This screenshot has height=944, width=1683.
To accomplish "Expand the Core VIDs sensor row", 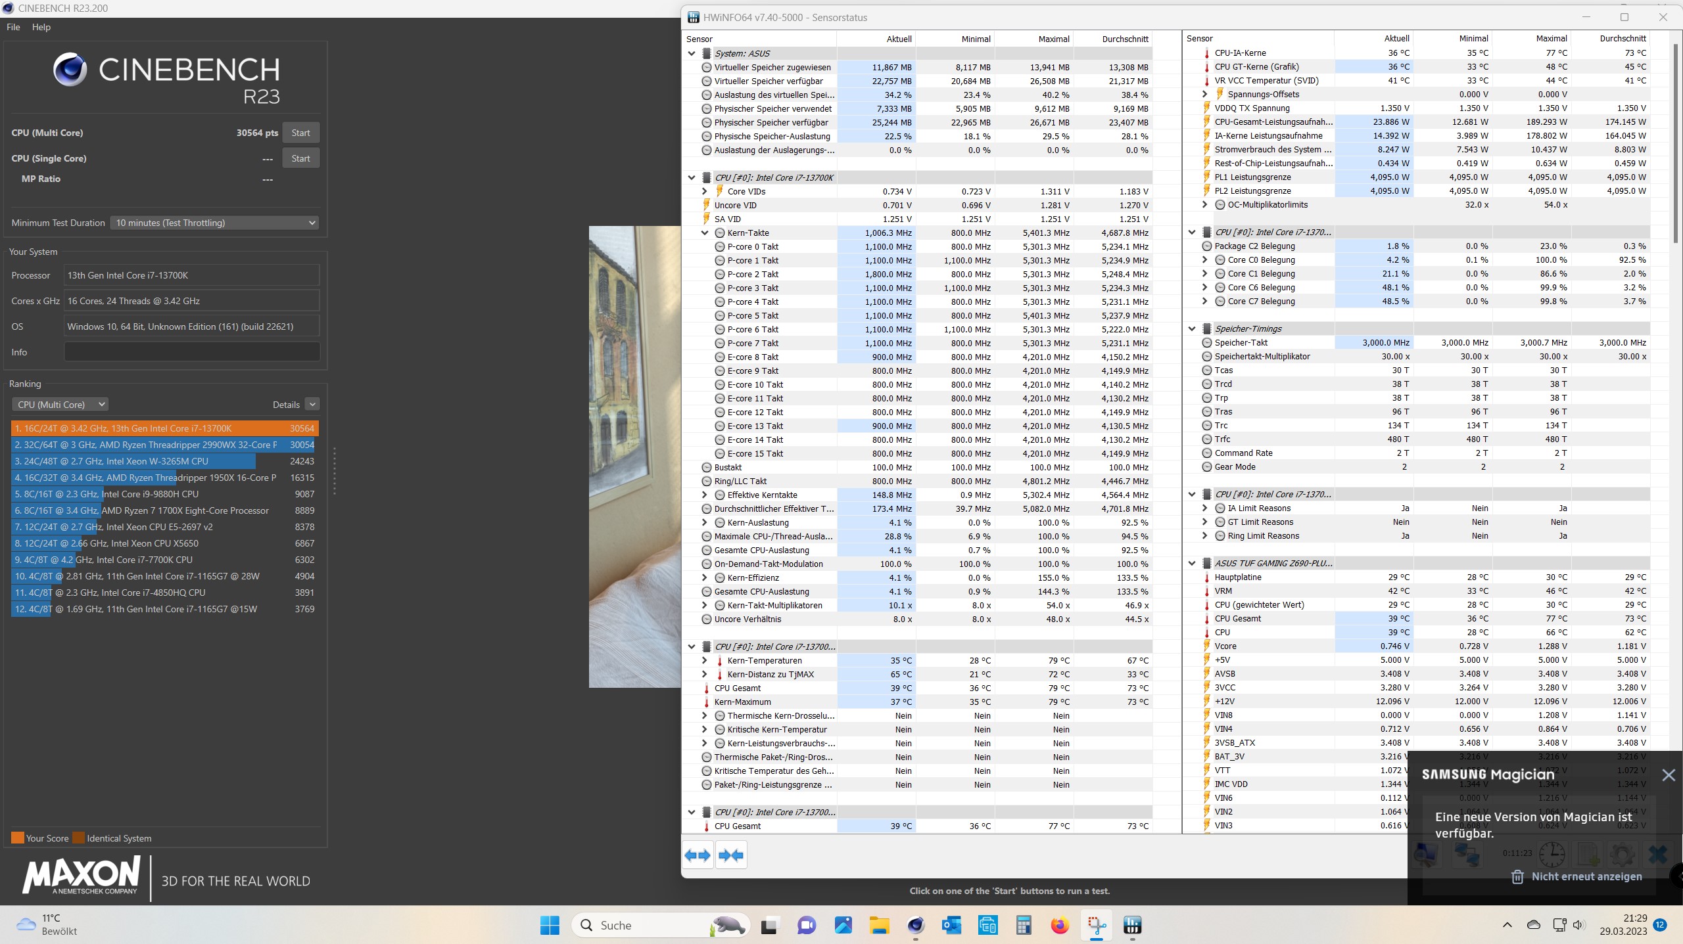I will (x=705, y=191).
